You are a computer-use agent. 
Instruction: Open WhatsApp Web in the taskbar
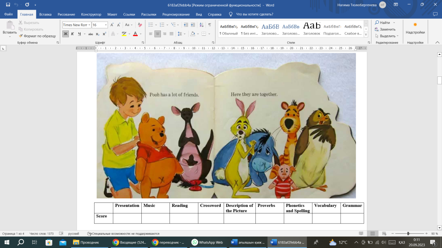tap(207, 242)
